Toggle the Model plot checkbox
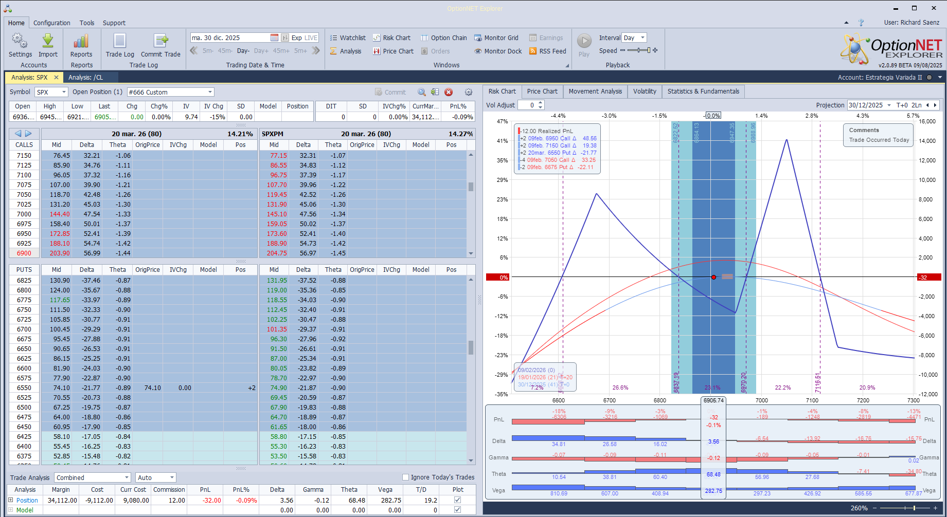The height and width of the screenshot is (517, 947). (x=457, y=510)
